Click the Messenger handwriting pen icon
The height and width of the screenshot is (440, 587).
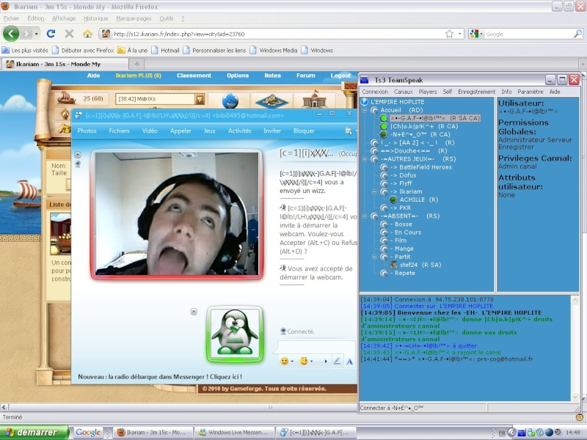click(x=337, y=361)
